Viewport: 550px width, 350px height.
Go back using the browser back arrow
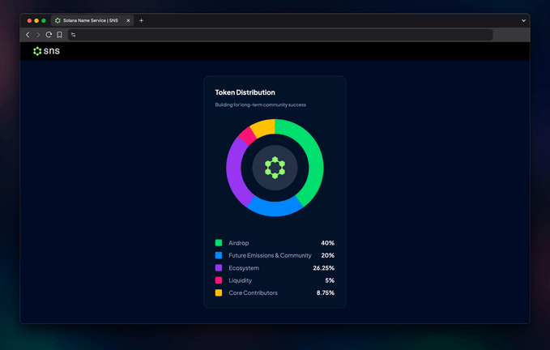point(28,35)
